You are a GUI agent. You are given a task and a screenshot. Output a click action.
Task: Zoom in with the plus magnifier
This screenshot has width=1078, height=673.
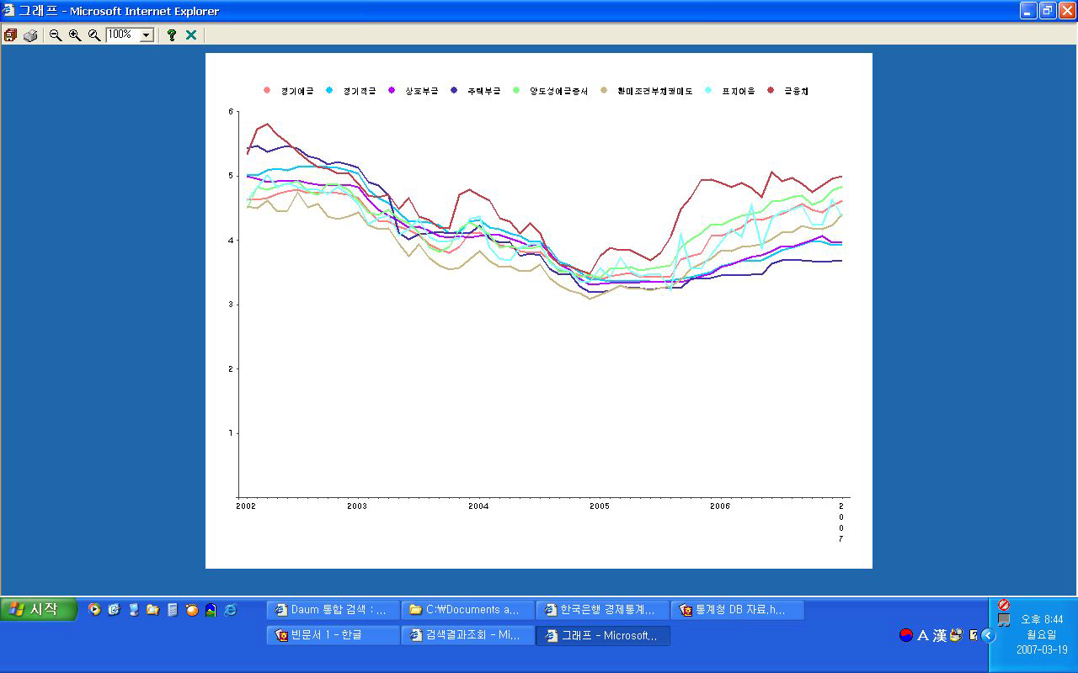point(75,35)
